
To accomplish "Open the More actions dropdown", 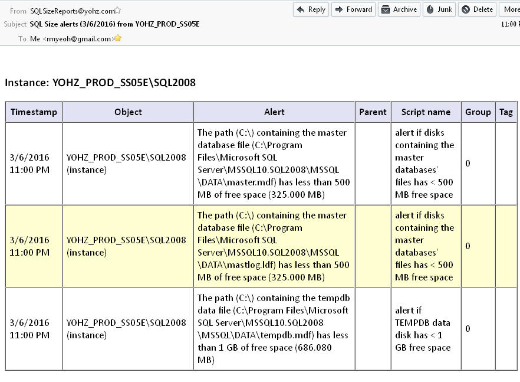I will coord(510,9).
